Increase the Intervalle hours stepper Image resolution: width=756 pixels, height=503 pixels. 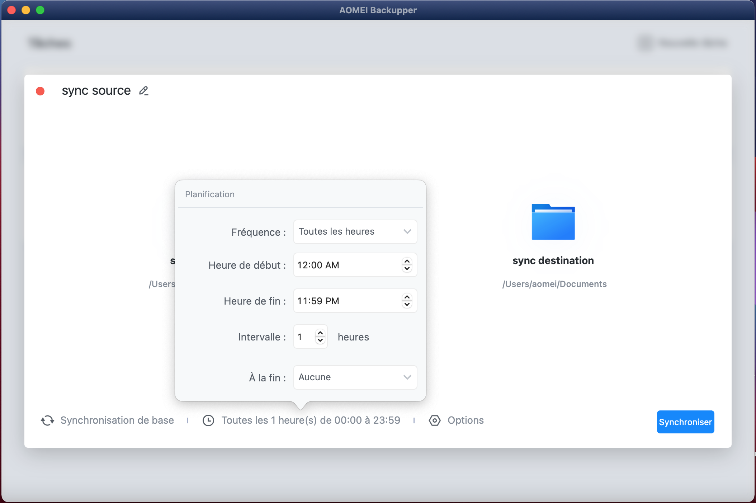(320, 333)
